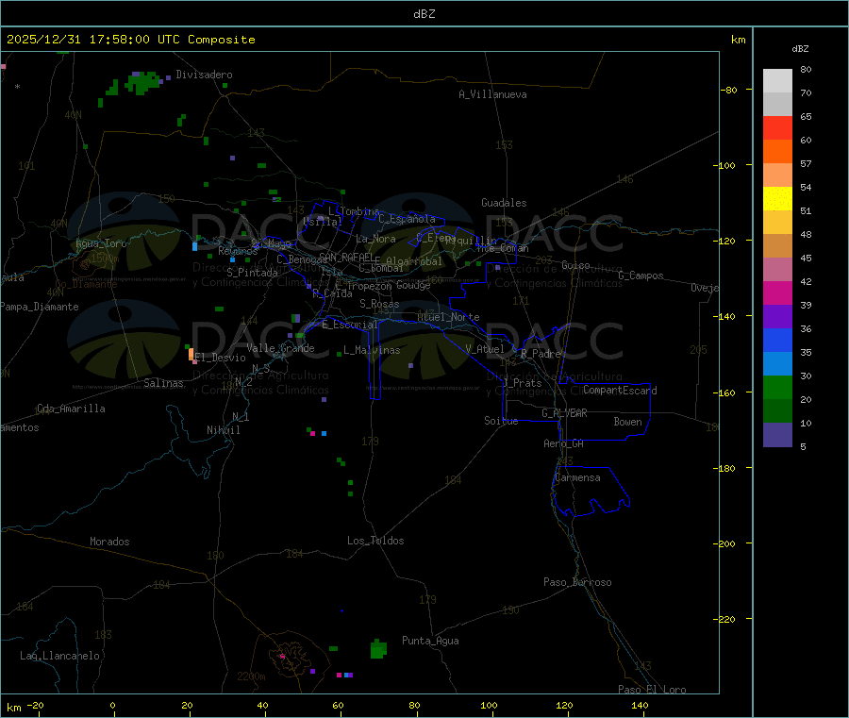Viewport: 849px width, 718px height.
Task: Click the SAN_RAFAEL city label
Action: pos(345,257)
